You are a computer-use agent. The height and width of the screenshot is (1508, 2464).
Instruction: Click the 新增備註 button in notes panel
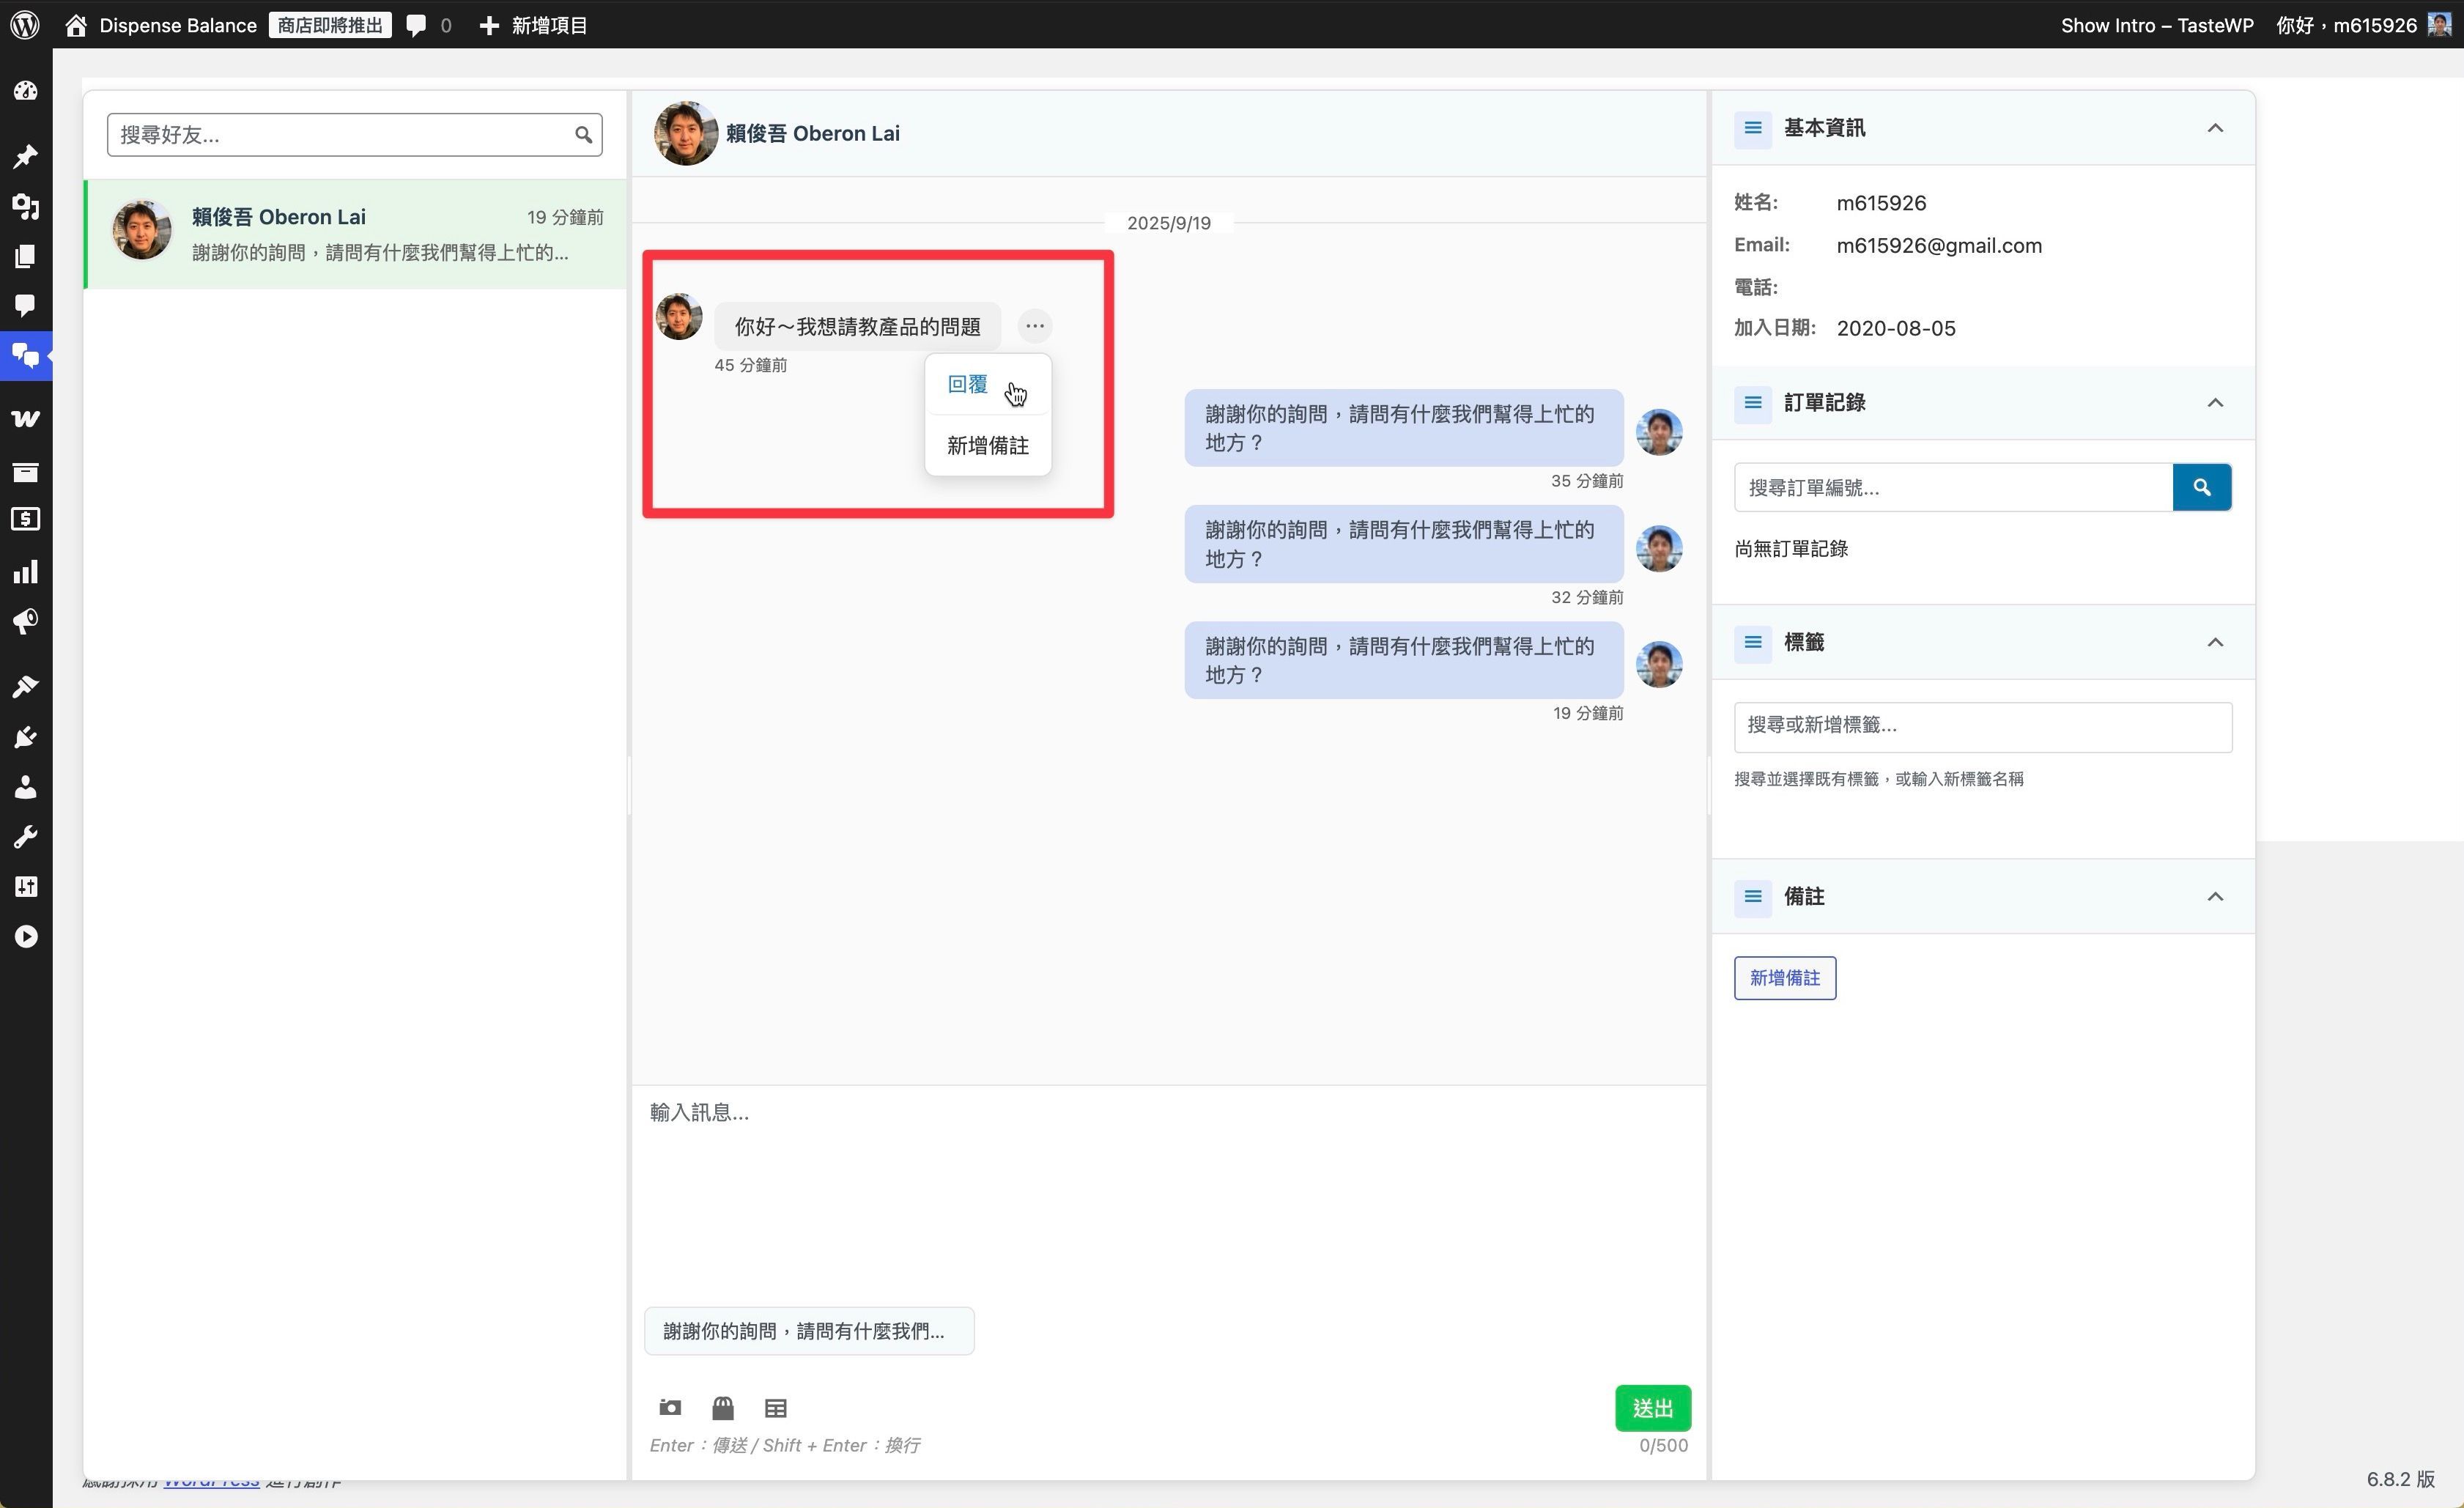pyautogui.click(x=1784, y=978)
